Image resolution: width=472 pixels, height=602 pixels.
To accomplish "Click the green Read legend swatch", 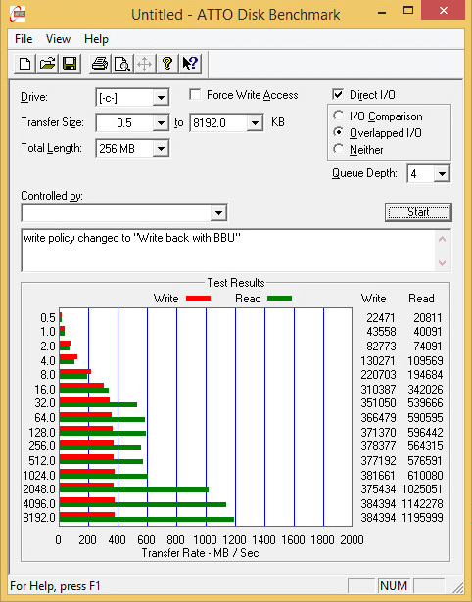I will pos(279,299).
